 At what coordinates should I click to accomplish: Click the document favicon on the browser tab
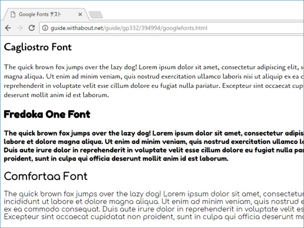tap(14, 14)
